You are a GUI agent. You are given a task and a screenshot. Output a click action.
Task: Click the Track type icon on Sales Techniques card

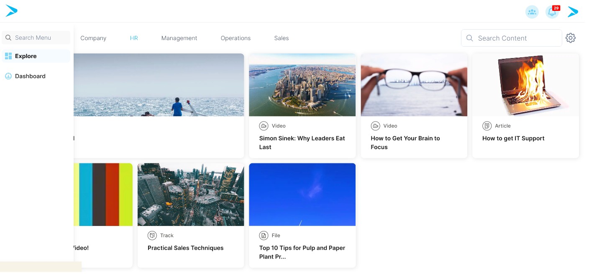pos(152,236)
